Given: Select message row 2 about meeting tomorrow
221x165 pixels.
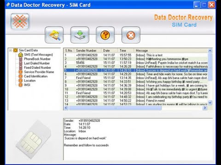Looking at the screenshot, I should click(x=136, y=59).
